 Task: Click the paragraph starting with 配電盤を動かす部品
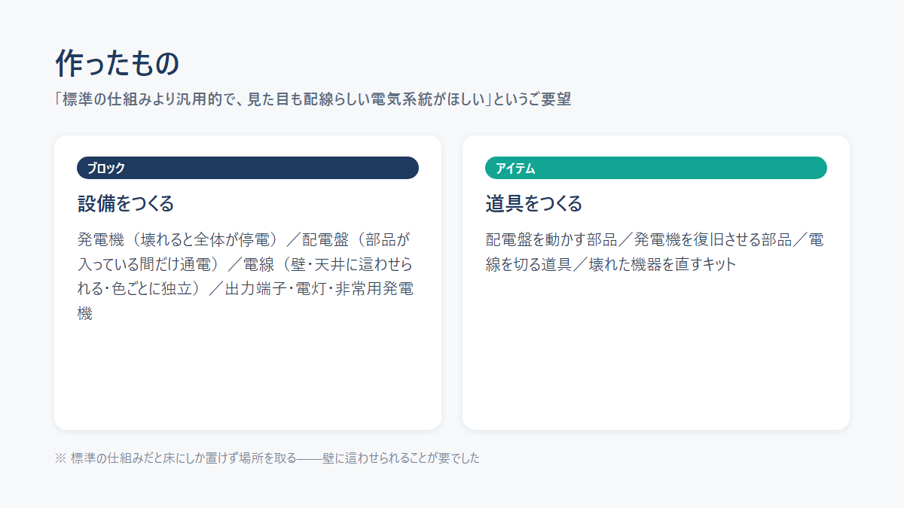pos(655,252)
